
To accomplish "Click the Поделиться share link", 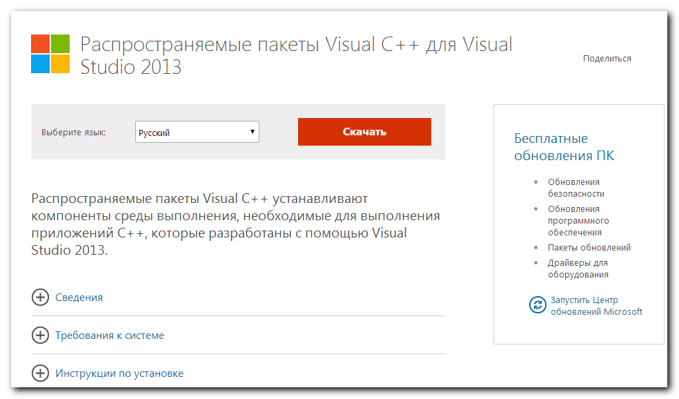I will 607,59.
